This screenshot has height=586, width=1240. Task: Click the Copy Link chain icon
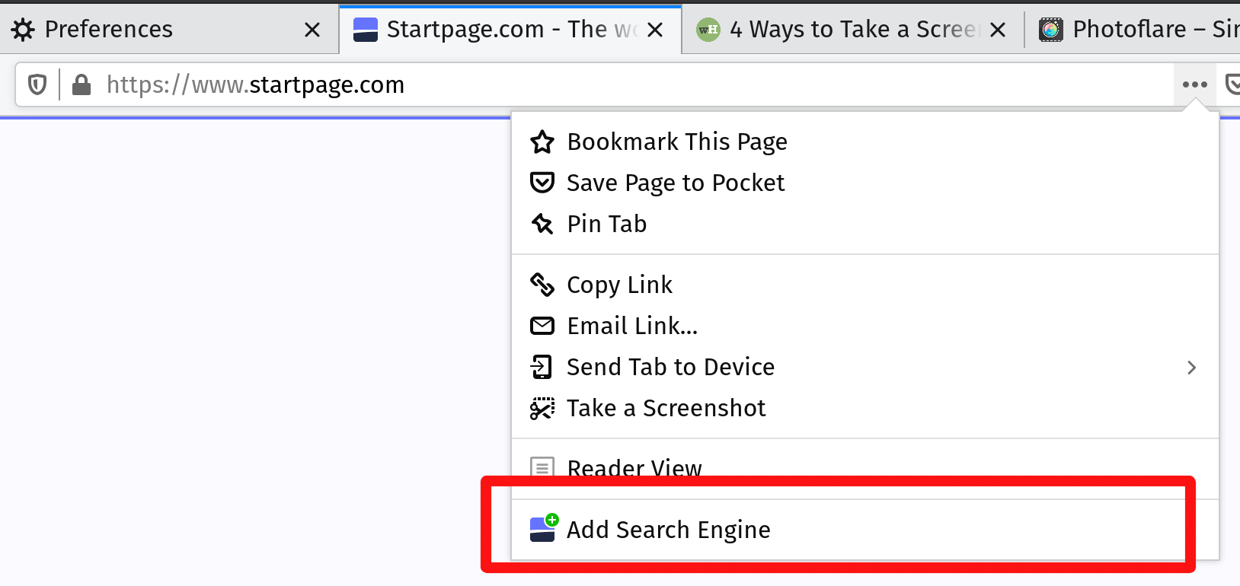pyautogui.click(x=542, y=285)
